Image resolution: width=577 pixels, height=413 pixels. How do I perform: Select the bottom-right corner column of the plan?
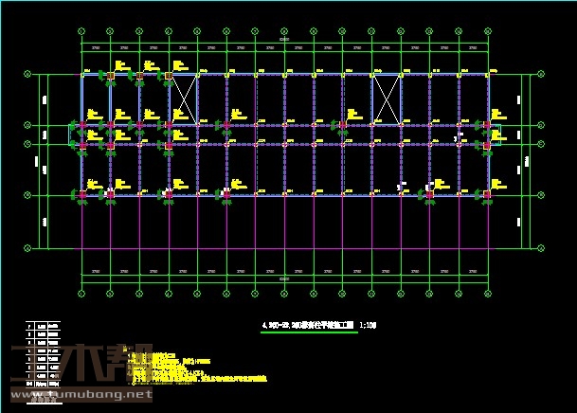click(489, 194)
